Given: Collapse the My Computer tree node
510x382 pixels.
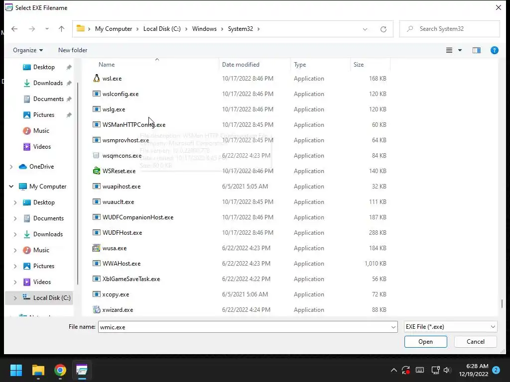Looking at the screenshot, I should tap(11, 187).
